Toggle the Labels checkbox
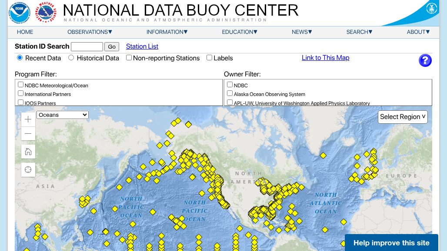 pyautogui.click(x=209, y=58)
